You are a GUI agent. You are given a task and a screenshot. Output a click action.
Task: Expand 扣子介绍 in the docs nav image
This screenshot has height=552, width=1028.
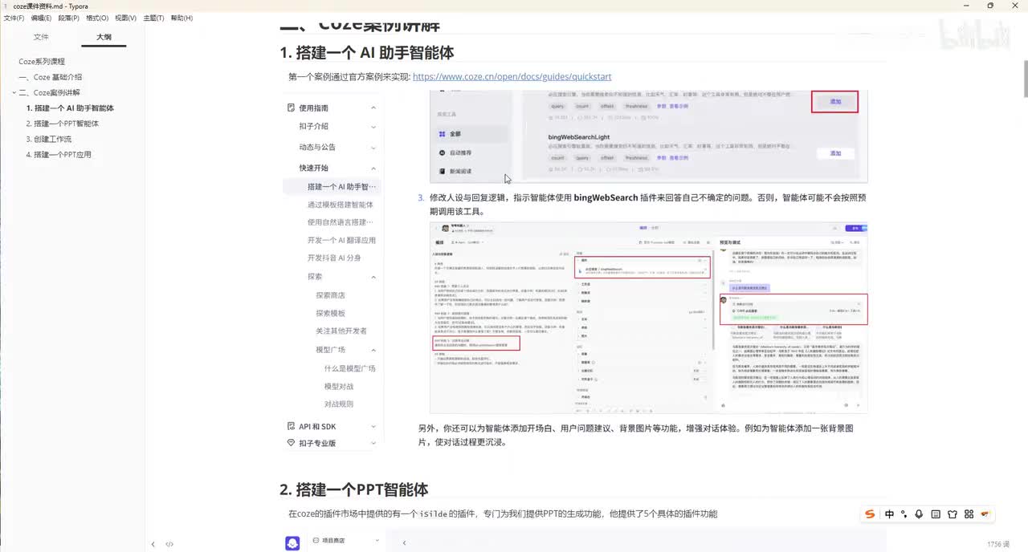pos(373,127)
